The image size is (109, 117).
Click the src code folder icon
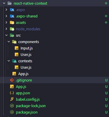(x=12, y=35)
